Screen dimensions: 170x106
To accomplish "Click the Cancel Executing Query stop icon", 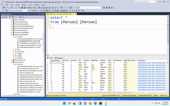I will point(39,11).
